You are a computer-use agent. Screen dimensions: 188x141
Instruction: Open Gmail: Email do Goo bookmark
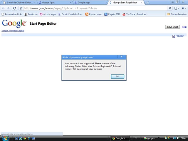point(70,14)
